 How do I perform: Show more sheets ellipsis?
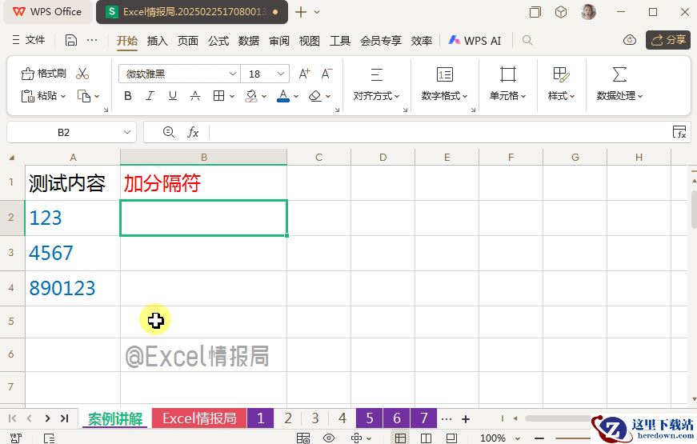click(447, 418)
